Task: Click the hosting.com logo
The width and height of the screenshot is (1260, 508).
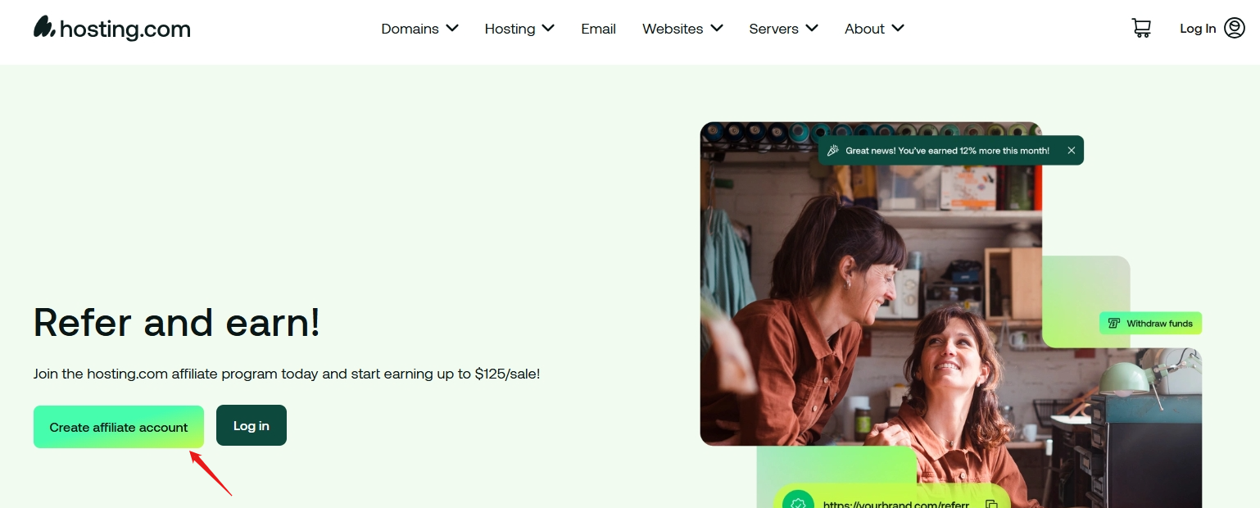Action: (x=112, y=29)
